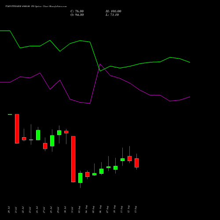This screenshot has height=220, width=220.
Task: Click the last red candle for 13 Aug
Action: pyautogui.click(x=137, y=163)
